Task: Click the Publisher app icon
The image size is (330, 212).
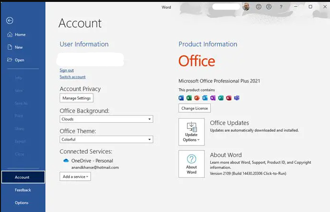Action: [x=221, y=98]
